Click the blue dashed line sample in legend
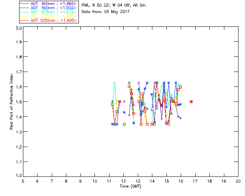The image size is (245, 196). tap(24, 8)
